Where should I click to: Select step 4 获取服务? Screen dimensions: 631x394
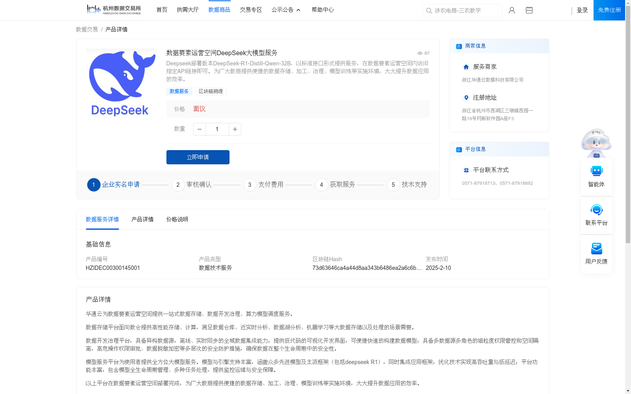pos(335,185)
